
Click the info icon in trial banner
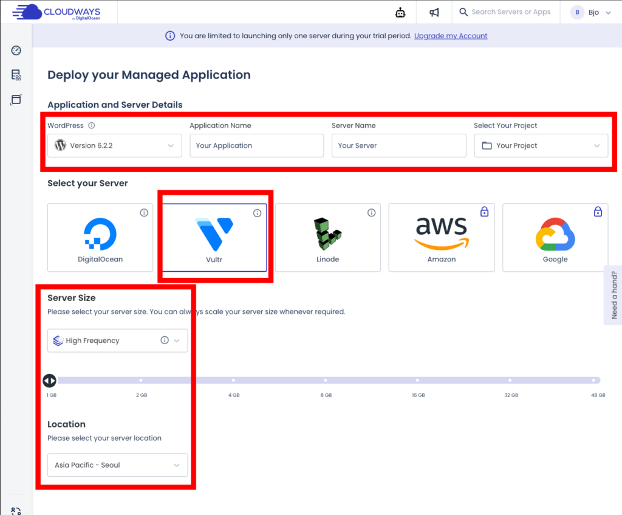click(170, 36)
